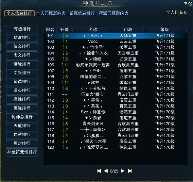Jump to the last ranking page
The image size is (193, 182).
click(x=130, y=171)
